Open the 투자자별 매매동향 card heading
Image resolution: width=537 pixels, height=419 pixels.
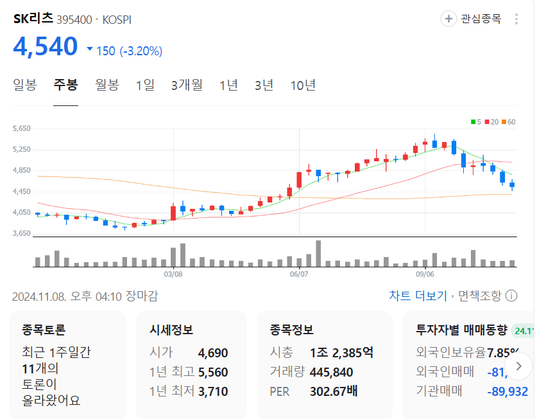pos(461,330)
